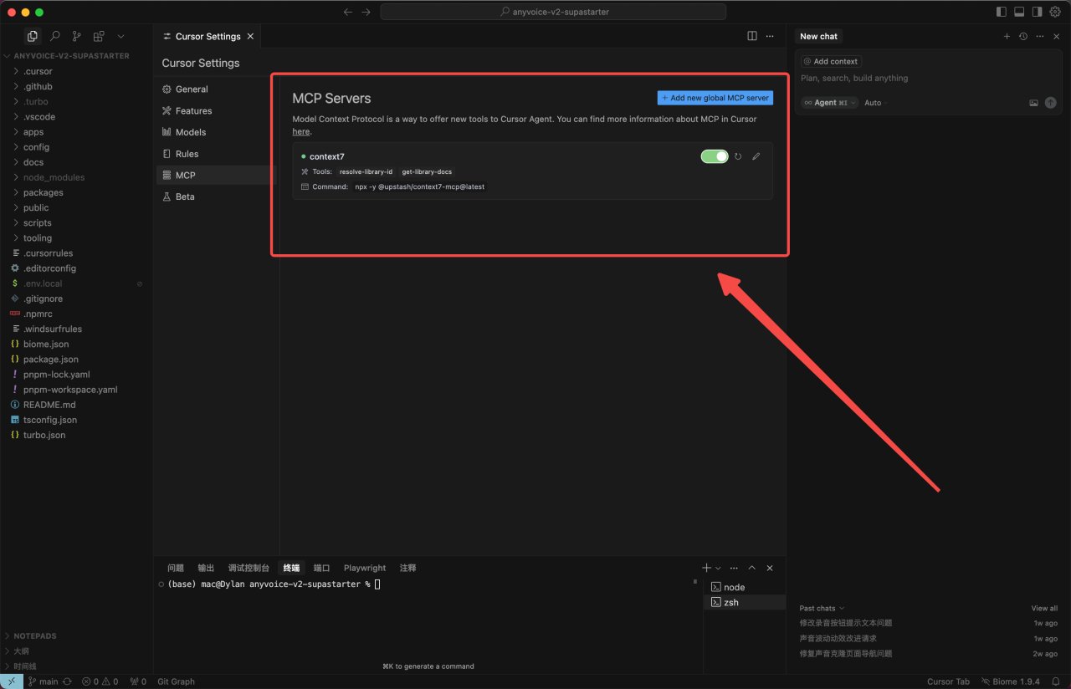Screen dimensions: 1071x689
Task: Click the split editor icon
Action: coord(751,36)
